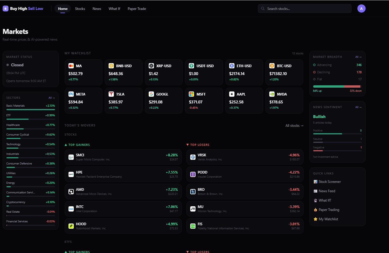Click the MU Micron logo
Image resolution: width=389 pixels, height=253 pixels.
point(193,209)
